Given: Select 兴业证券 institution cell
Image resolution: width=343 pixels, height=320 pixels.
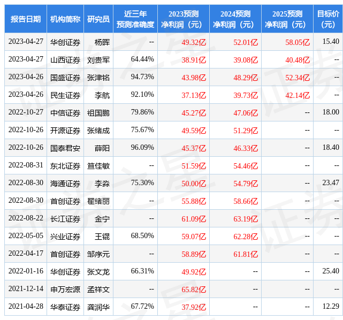Looking at the screenshot, I should click(65, 237).
